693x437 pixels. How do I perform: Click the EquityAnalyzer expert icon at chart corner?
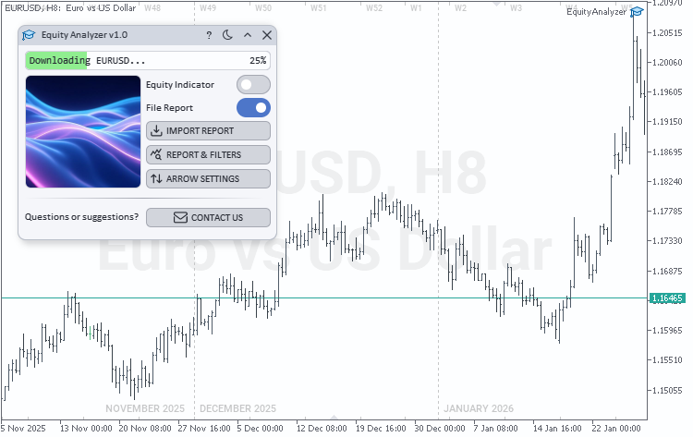coord(637,11)
